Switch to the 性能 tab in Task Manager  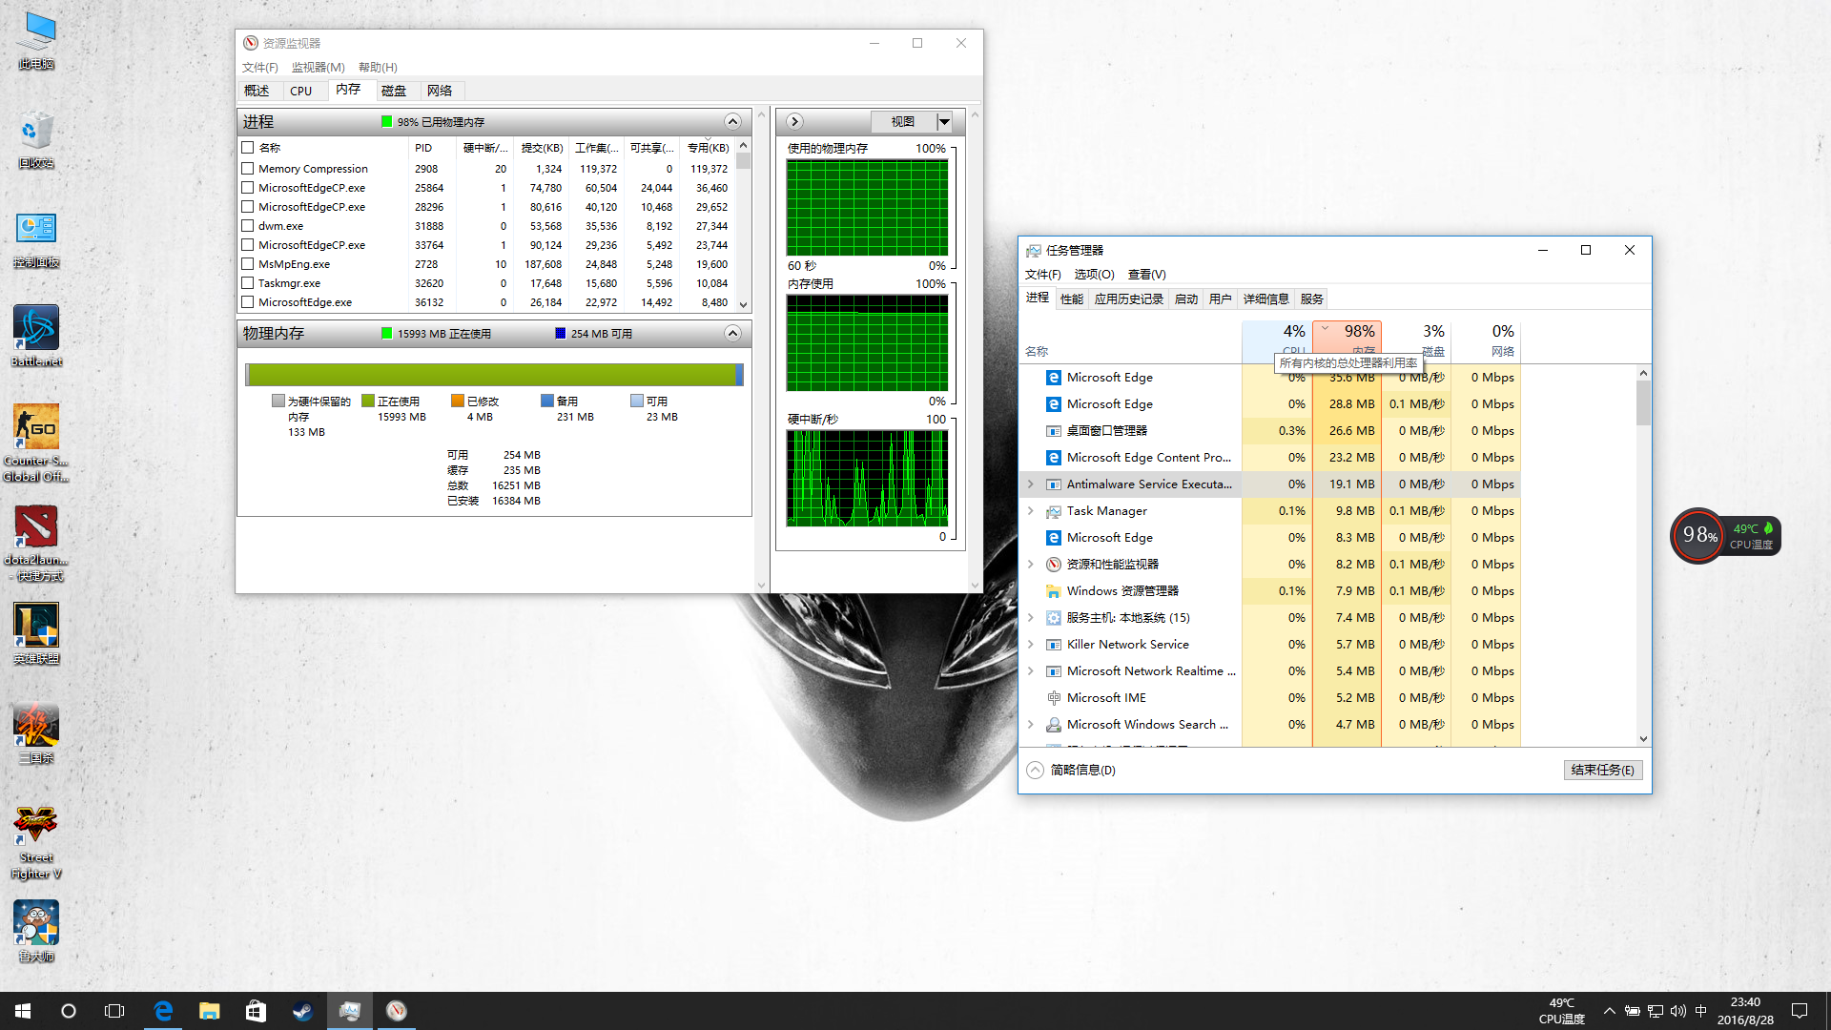tap(1072, 299)
